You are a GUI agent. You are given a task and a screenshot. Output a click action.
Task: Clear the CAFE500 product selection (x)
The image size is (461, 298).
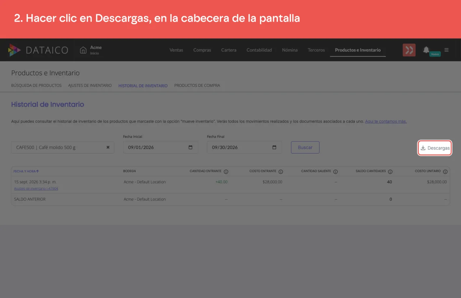pyautogui.click(x=108, y=147)
